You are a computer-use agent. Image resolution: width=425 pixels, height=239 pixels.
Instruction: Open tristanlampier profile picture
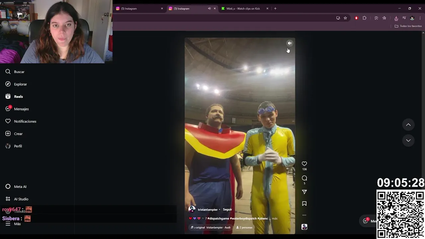point(192,209)
